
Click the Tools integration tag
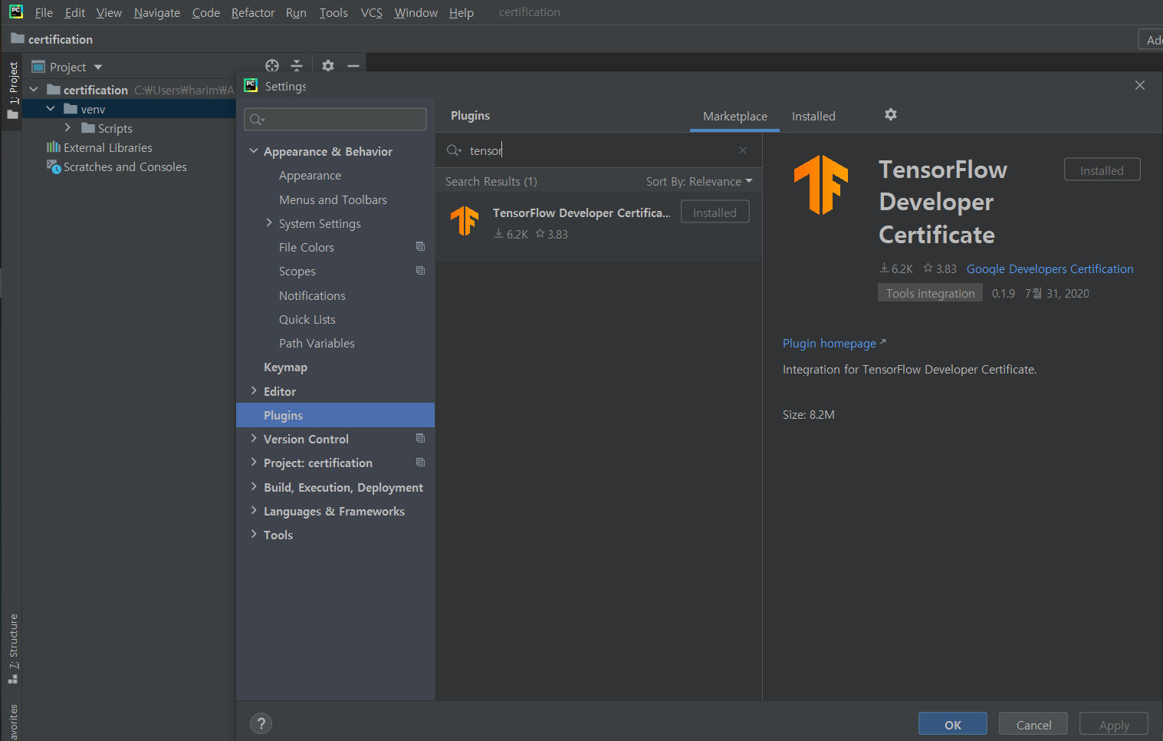click(930, 293)
